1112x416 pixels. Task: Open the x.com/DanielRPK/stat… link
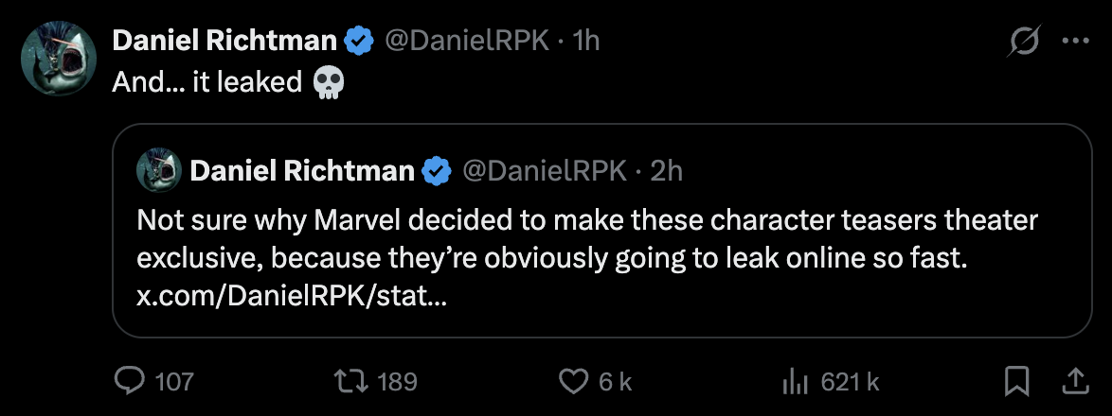tap(292, 297)
